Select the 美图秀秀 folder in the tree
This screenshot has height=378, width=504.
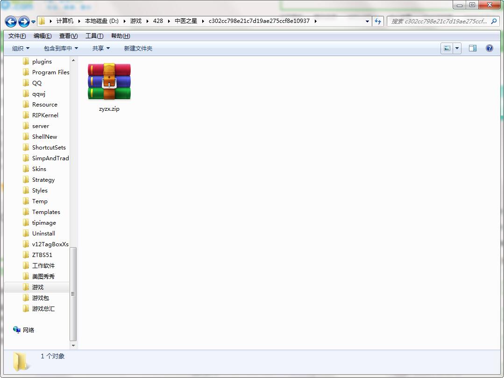[39, 277]
